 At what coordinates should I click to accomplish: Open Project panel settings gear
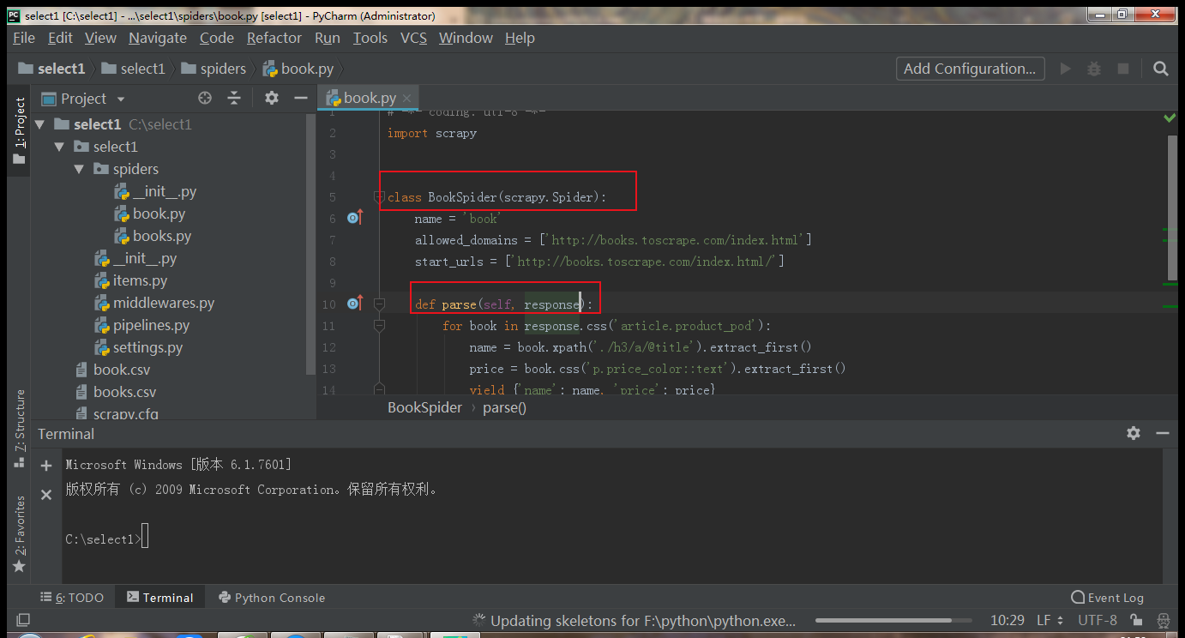point(272,99)
